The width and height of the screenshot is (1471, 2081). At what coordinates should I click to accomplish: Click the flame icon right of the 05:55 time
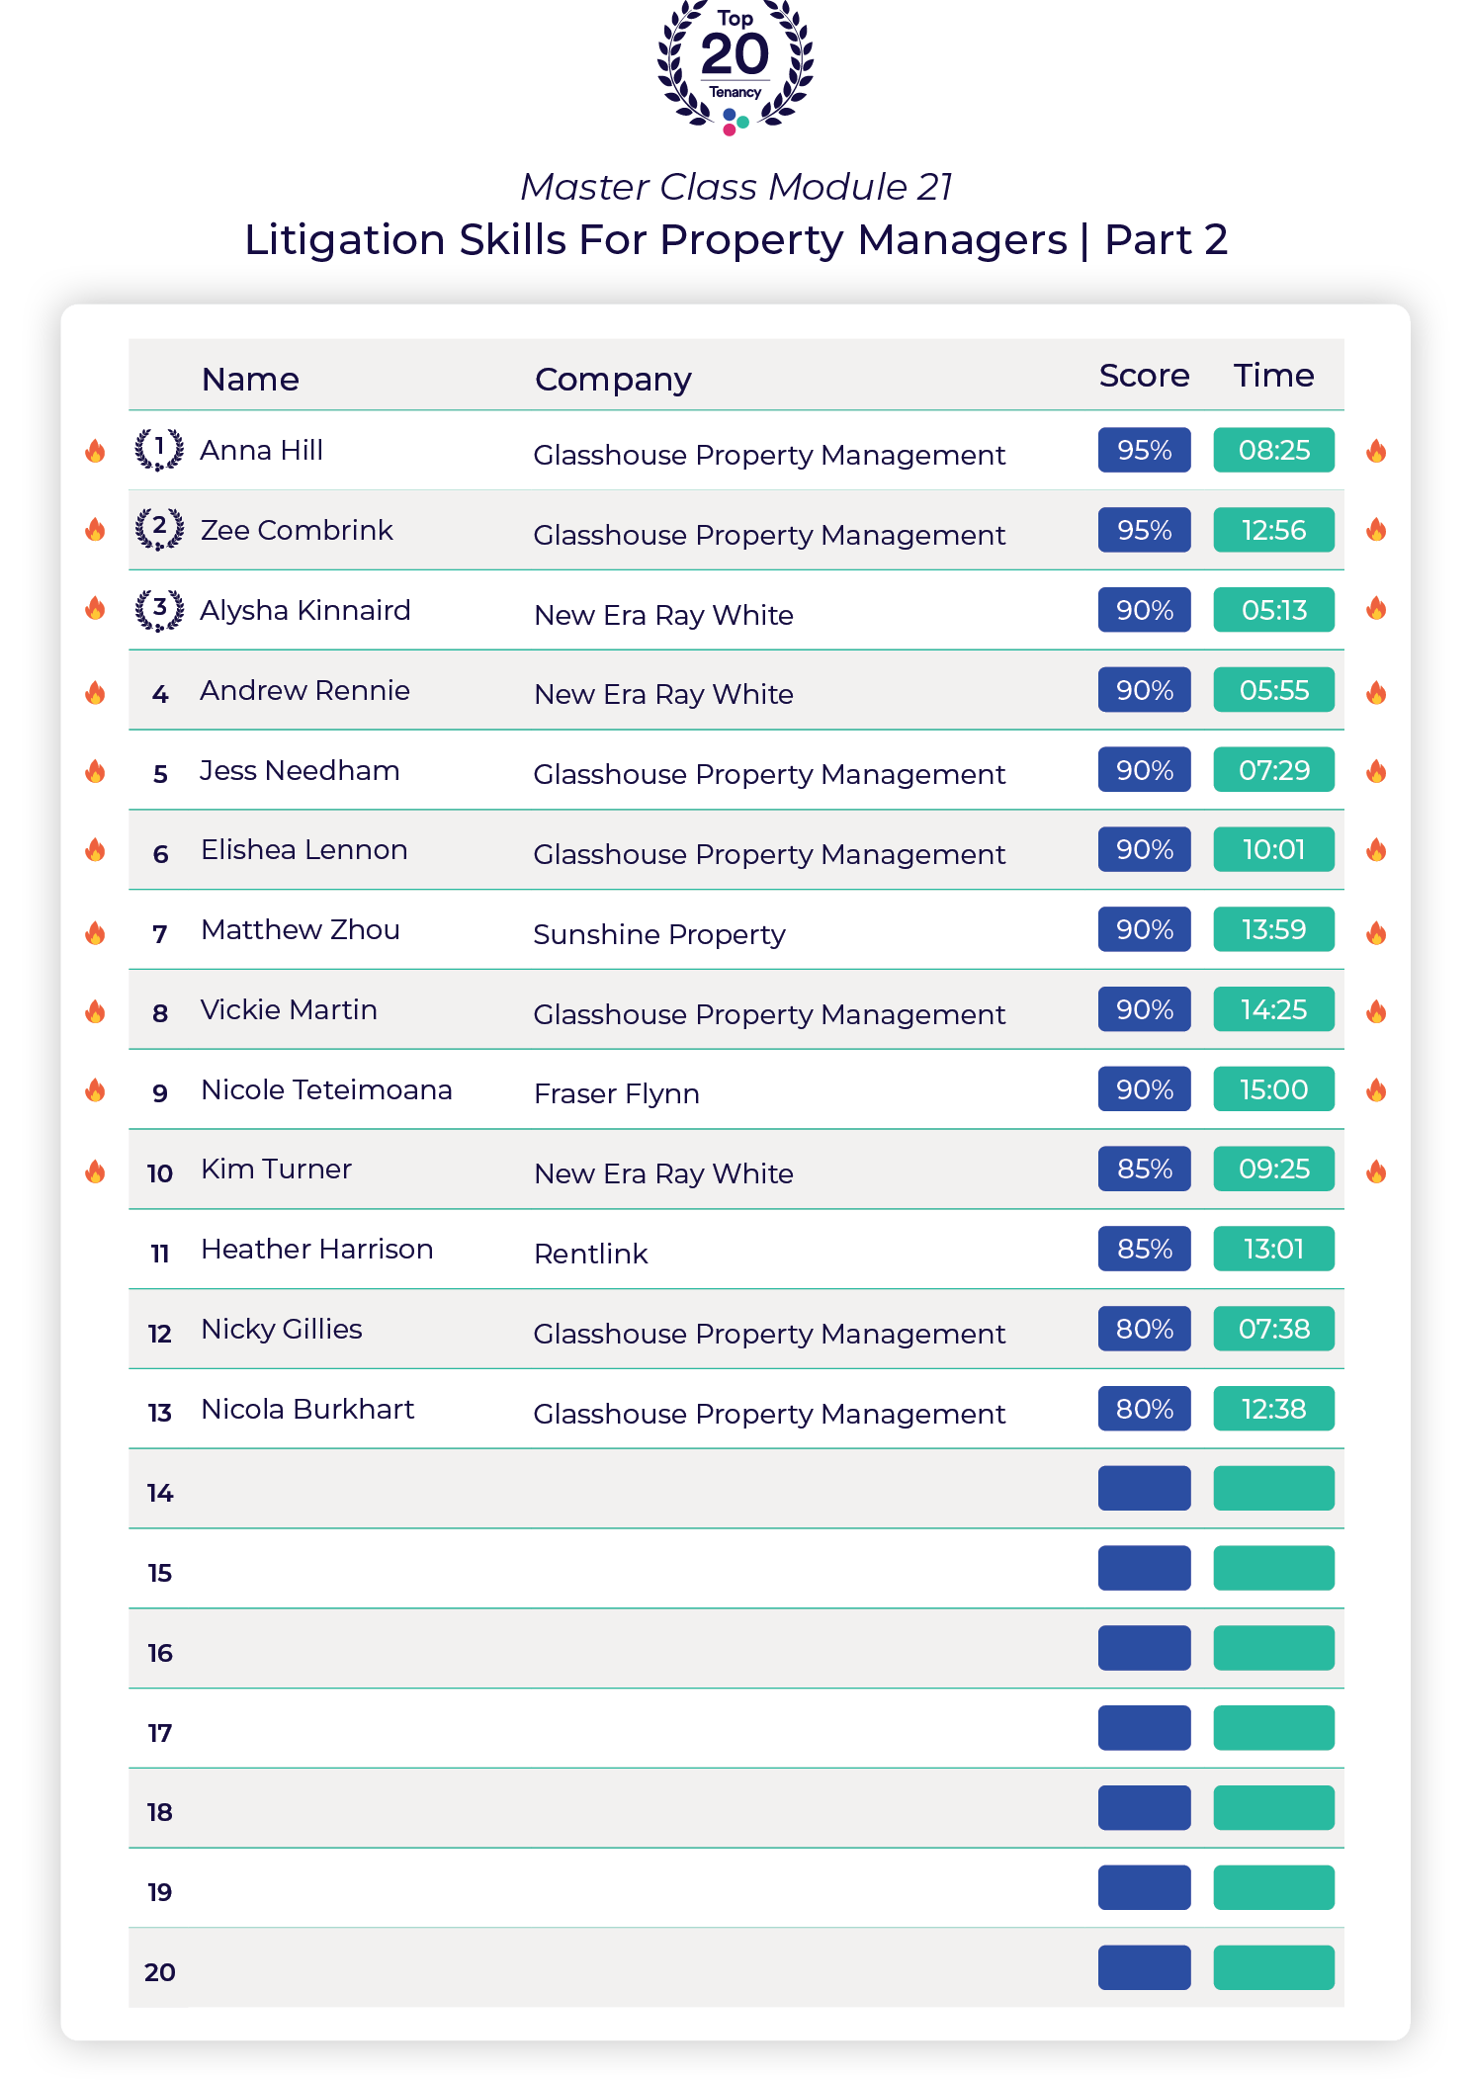tap(1376, 692)
